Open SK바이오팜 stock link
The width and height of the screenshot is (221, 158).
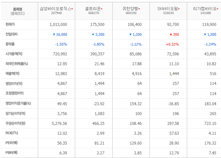click(x=167, y=9)
